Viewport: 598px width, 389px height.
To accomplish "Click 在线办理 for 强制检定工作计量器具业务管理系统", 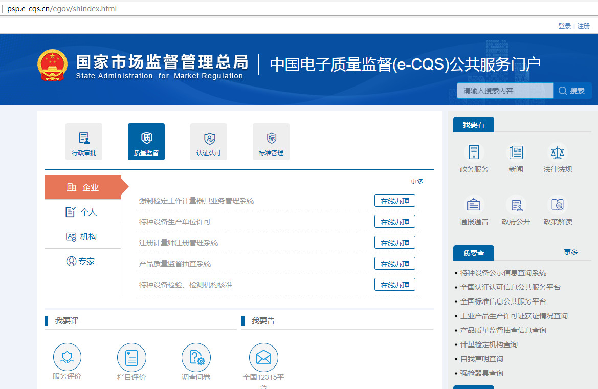I will point(395,201).
